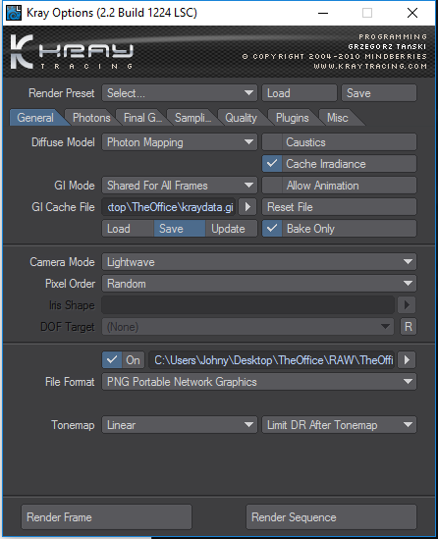Open the Render Preset dropdown
Image resolution: width=438 pixels, height=539 pixels.
pyautogui.click(x=180, y=93)
